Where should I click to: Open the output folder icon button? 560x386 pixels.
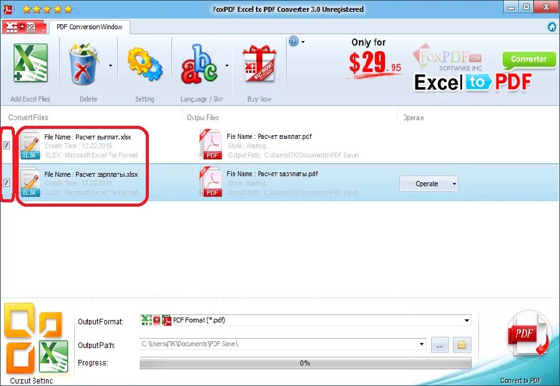coord(462,345)
